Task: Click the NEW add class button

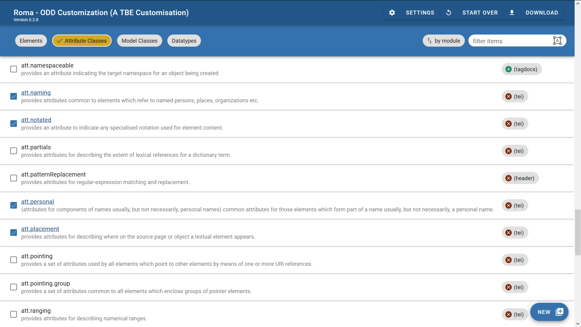Action: tap(549, 312)
